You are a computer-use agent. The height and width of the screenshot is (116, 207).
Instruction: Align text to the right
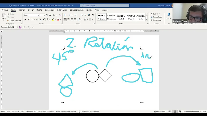(x=72, y=19)
